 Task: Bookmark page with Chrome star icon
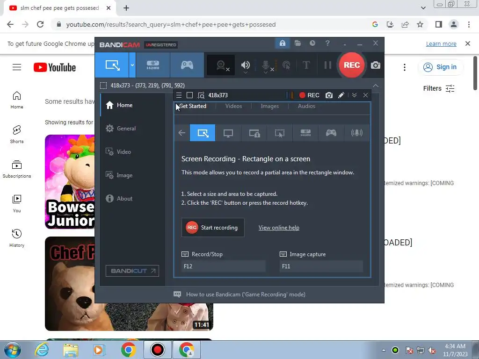click(420, 24)
